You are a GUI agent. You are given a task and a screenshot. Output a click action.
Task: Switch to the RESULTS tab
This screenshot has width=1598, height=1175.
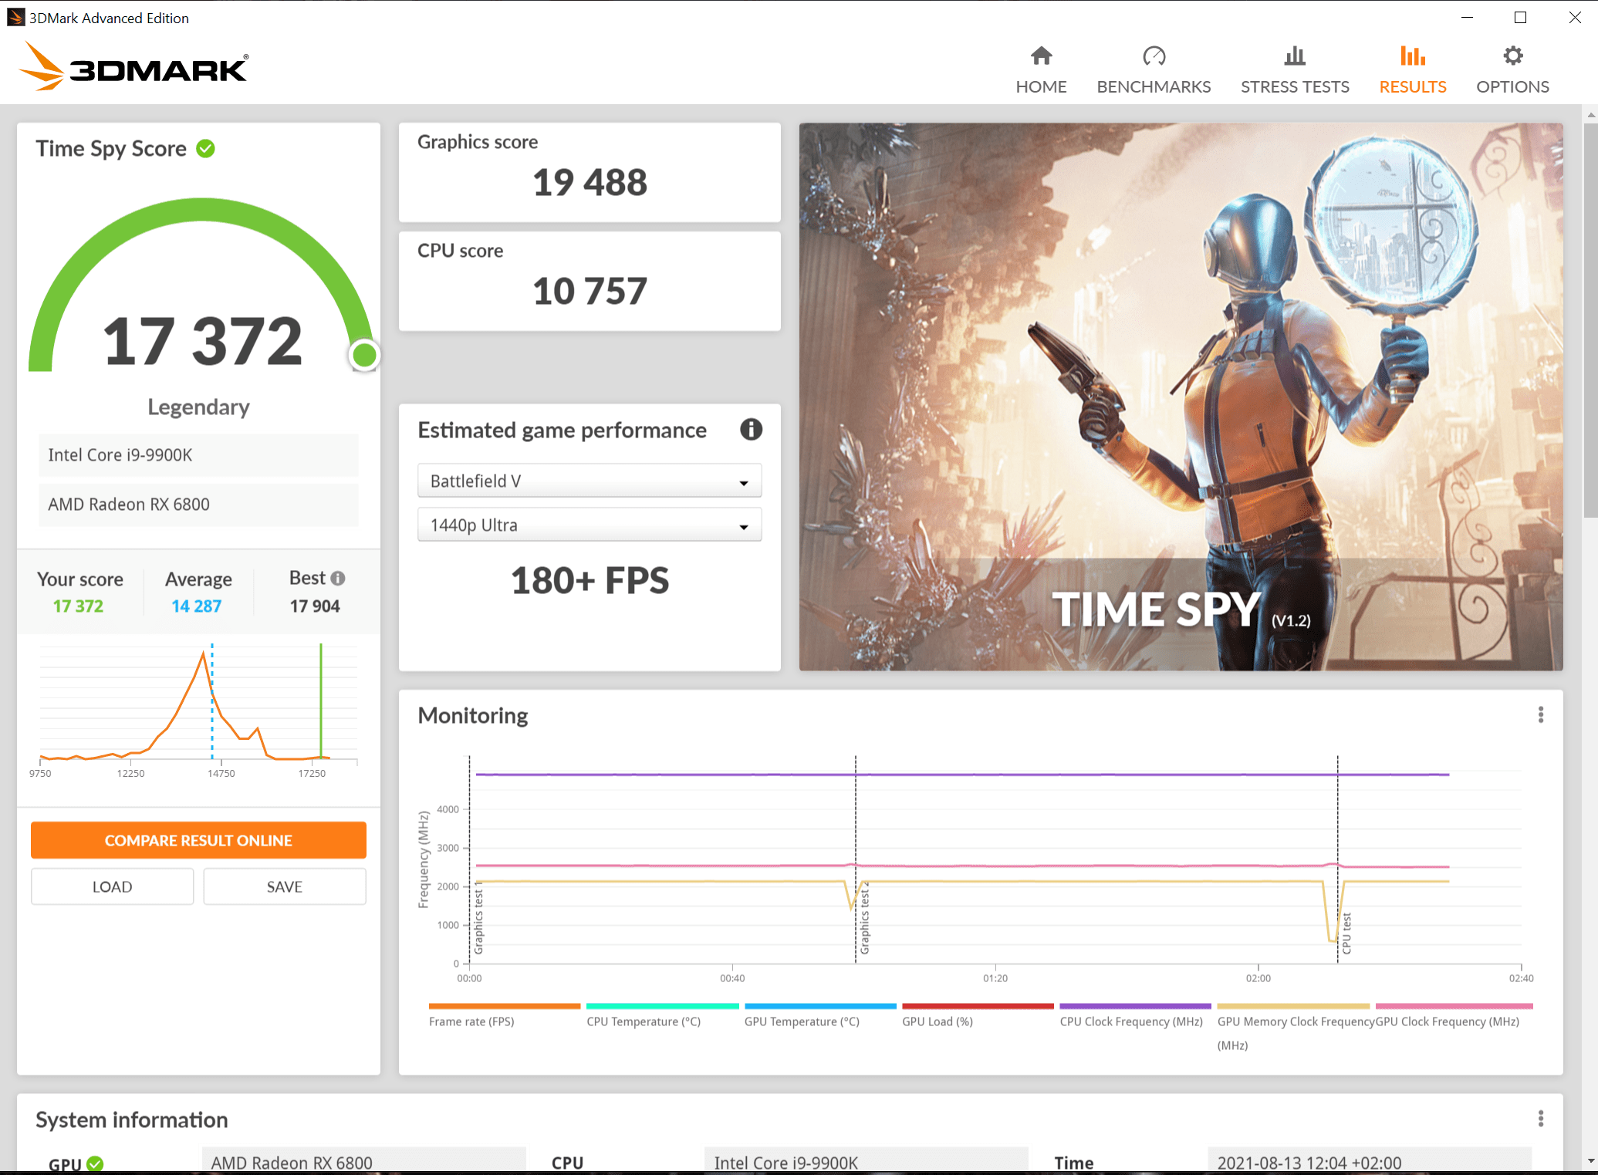pos(1412,69)
